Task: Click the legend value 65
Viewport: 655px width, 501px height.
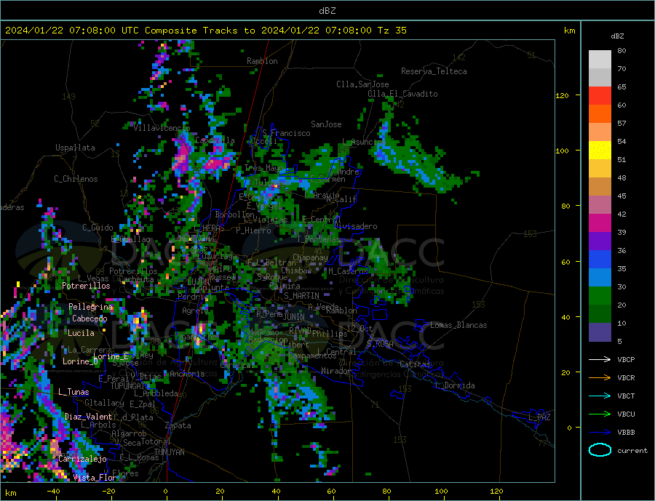Action: 622,87
